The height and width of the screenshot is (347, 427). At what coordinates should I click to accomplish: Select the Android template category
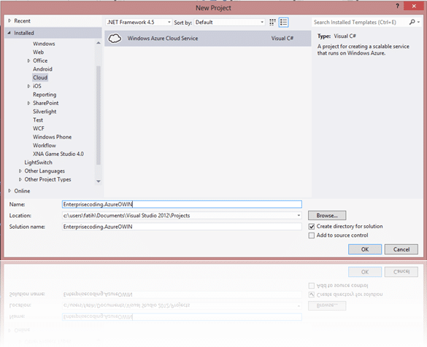coord(42,69)
